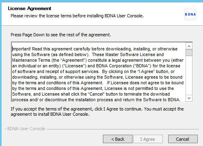This screenshot has height=146, width=203.
Task: Click the 'Press Page Down' instruction text
Action: [x=61, y=35]
